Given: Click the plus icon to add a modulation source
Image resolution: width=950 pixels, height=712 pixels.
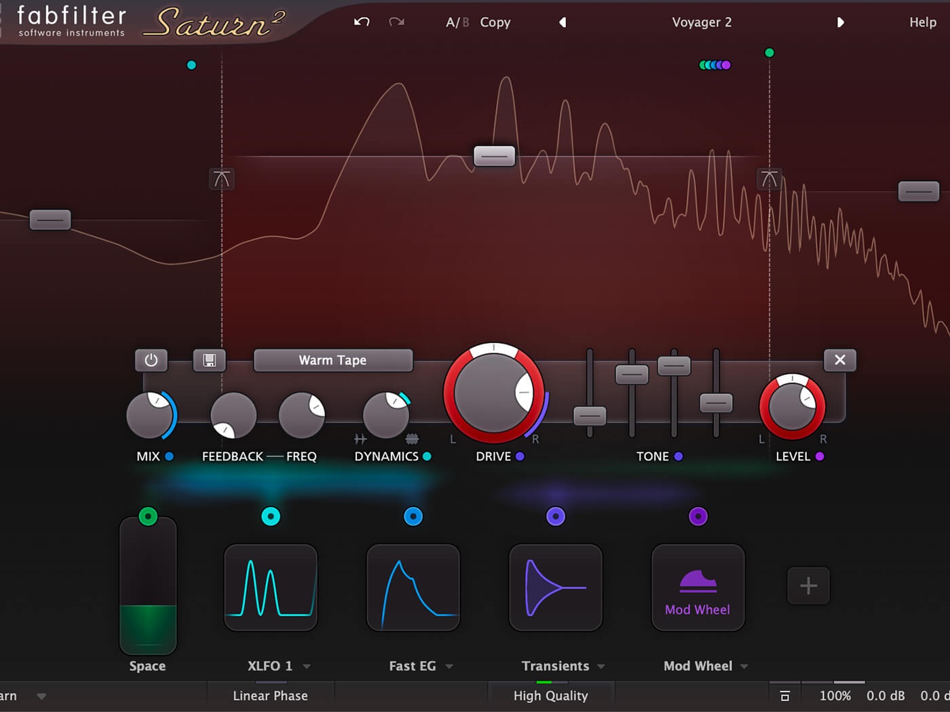Looking at the screenshot, I should point(807,586).
